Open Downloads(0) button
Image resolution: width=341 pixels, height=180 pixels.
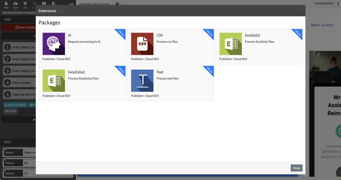coord(324,3)
